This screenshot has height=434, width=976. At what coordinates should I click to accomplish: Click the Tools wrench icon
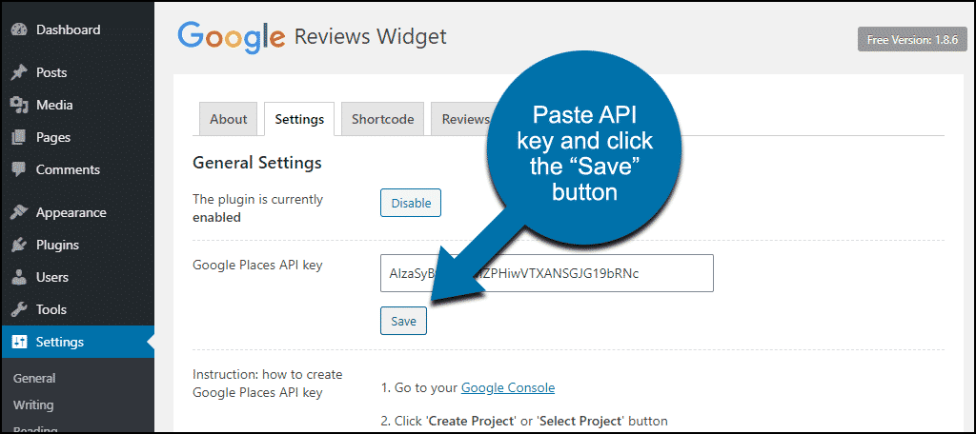click(18, 309)
